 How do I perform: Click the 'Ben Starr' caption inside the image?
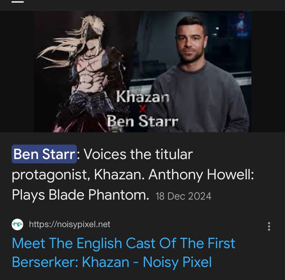pos(143,121)
